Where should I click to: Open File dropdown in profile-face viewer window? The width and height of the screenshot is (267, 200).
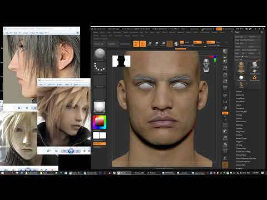(8, 33)
